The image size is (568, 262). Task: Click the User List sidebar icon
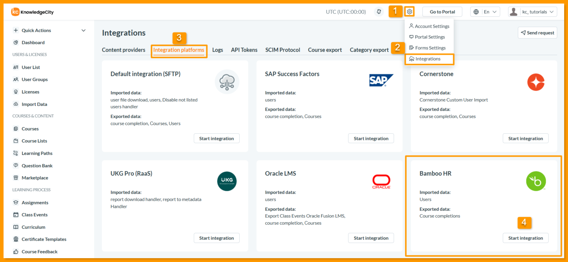click(16, 67)
